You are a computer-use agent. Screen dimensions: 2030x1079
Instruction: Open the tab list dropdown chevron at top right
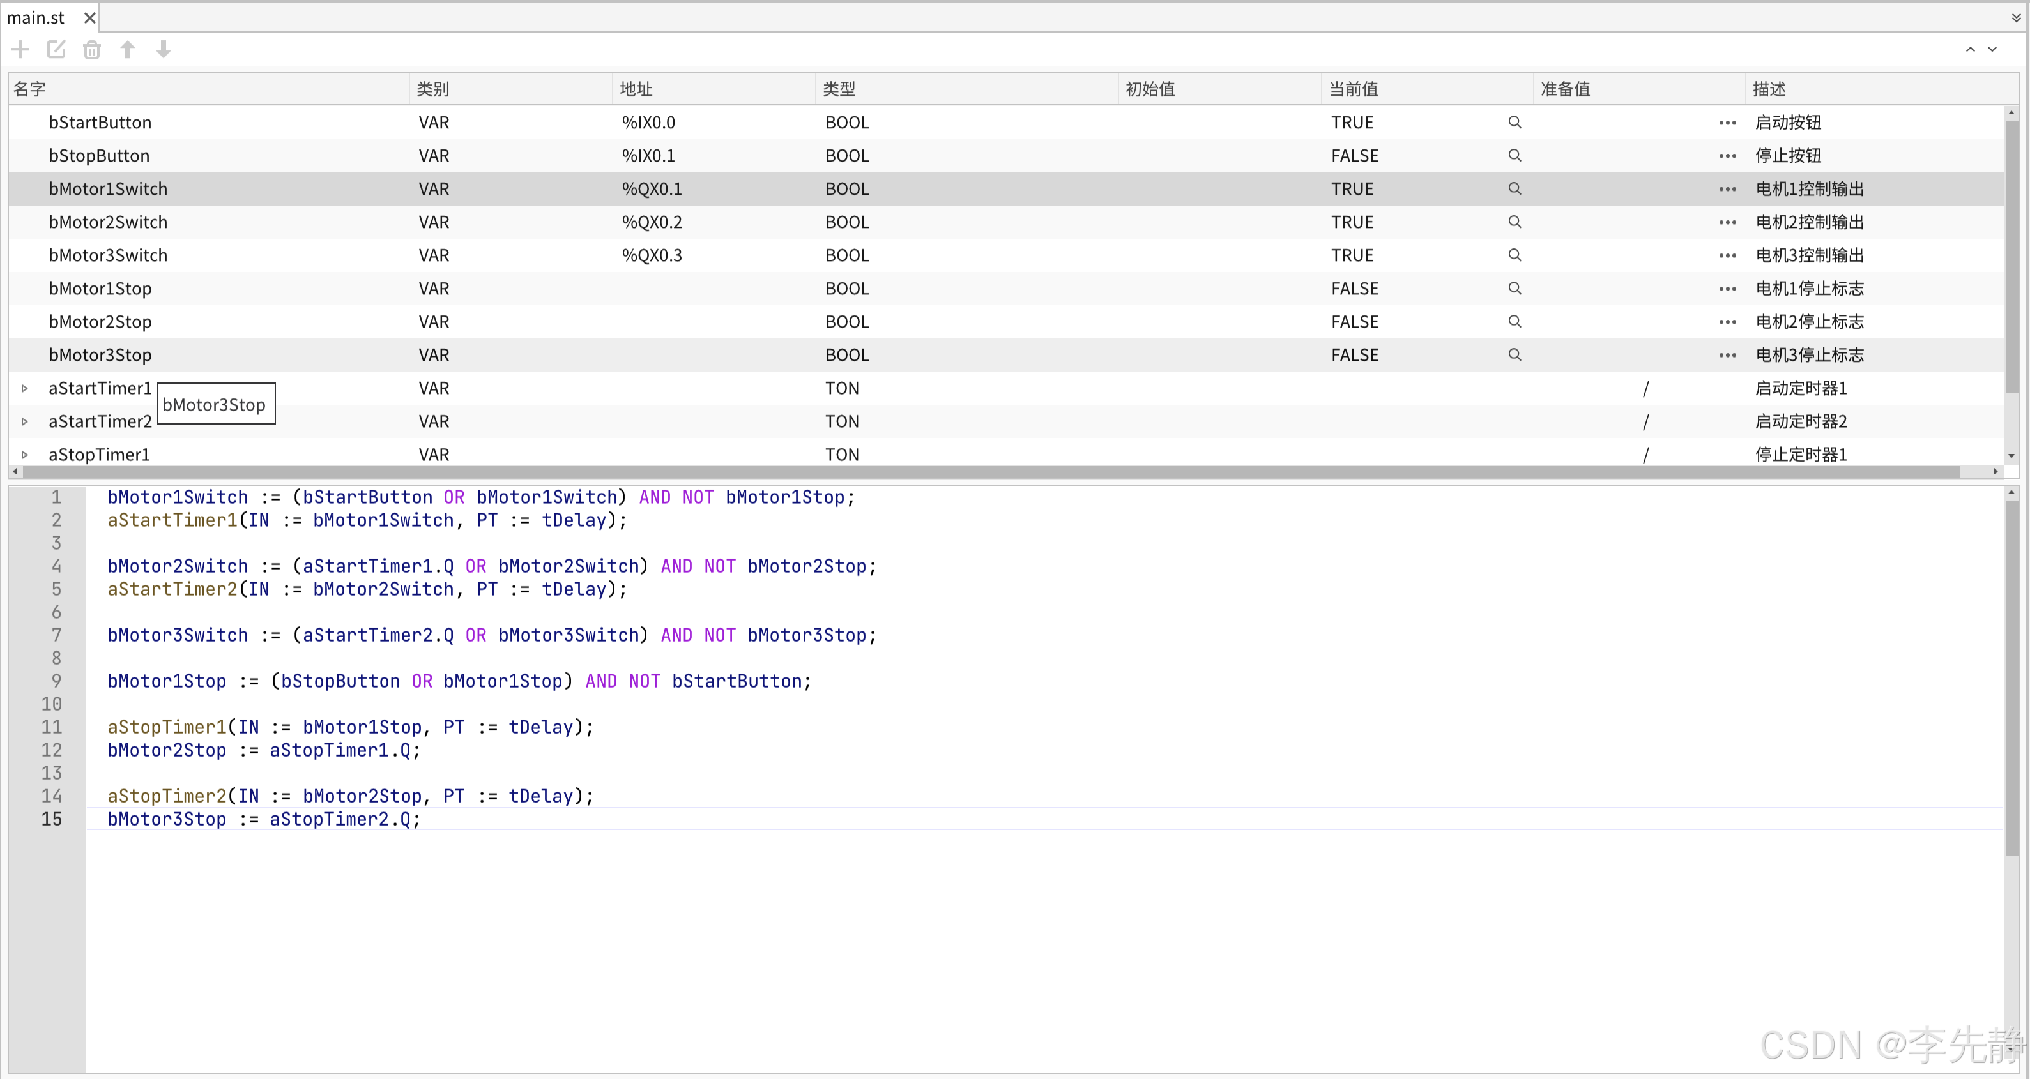(2016, 17)
